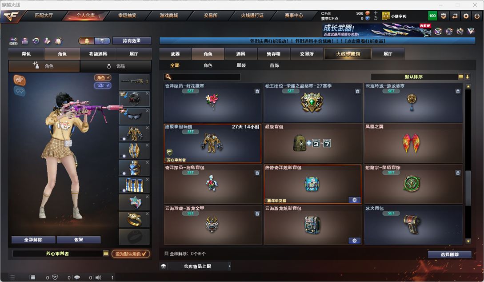Select the sunglasses equipment slot

(x=134, y=116)
